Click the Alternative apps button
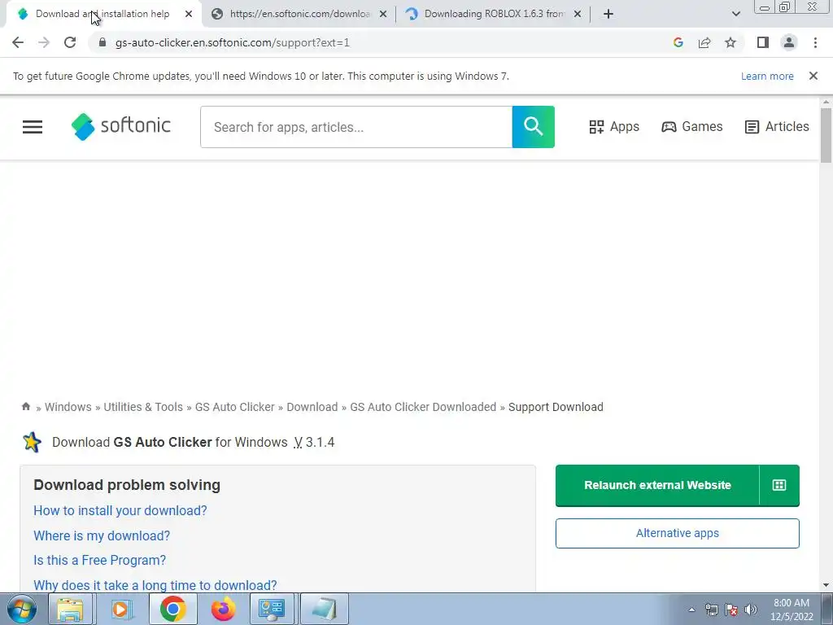This screenshot has width=833, height=625. click(x=678, y=533)
